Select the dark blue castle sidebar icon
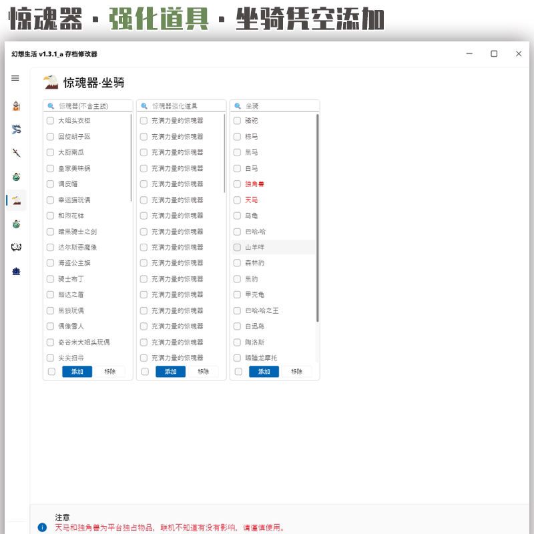 (x=16, y=272)
